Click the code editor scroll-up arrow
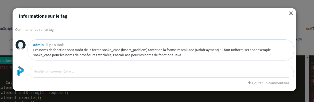 (x=307, y=57)
